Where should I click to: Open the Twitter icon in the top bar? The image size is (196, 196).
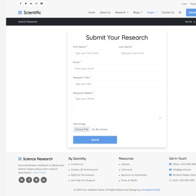tap(26, 3)
